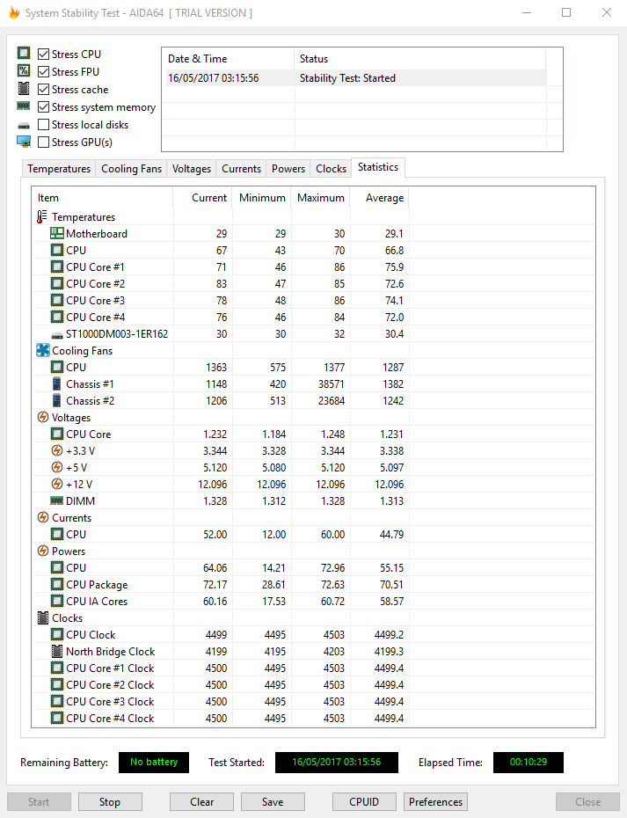Click the Date & Time log column header
627x818 pixels.
(229, 59)
